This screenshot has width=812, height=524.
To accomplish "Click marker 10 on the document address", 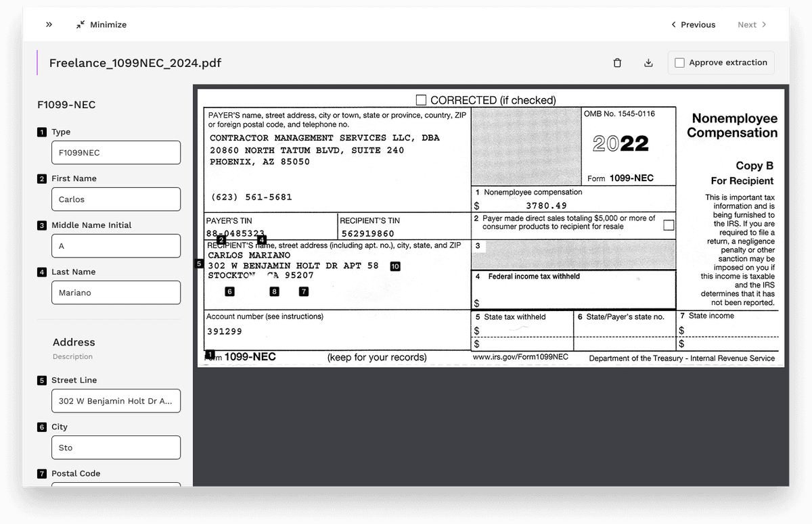I will 395,266.
